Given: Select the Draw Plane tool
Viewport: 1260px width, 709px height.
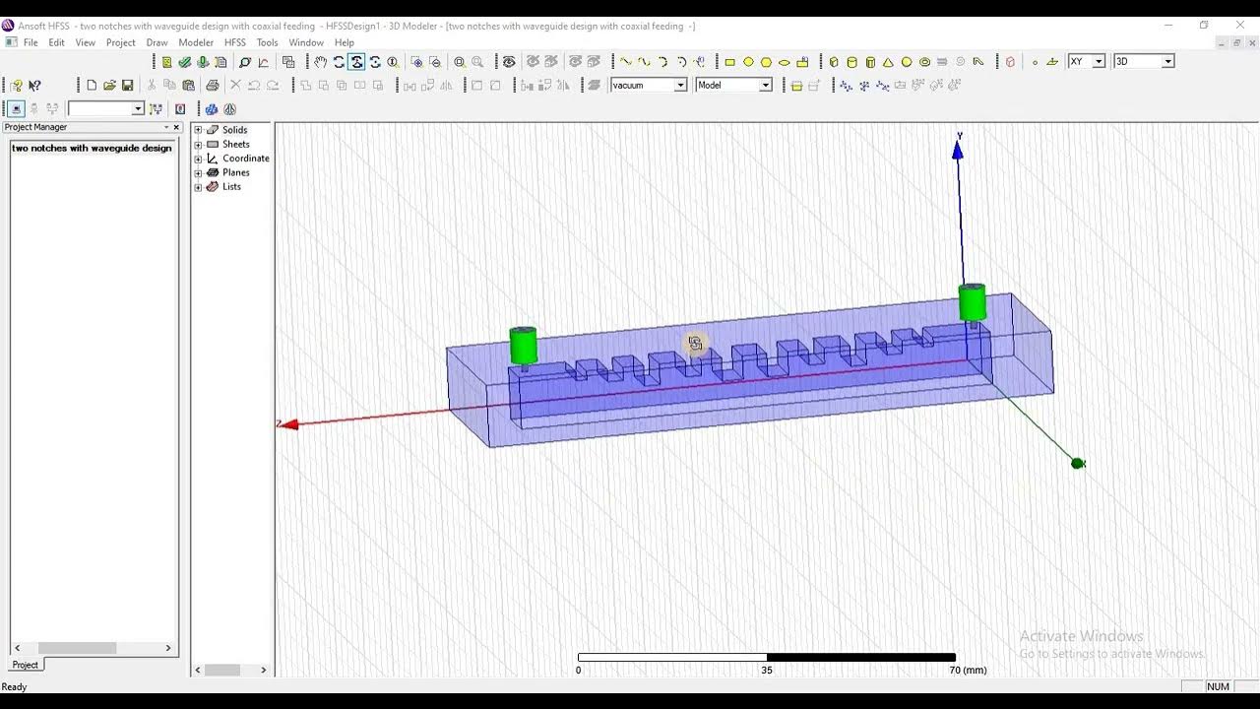Looking at the screenshot, I should tap(1052, 62).
